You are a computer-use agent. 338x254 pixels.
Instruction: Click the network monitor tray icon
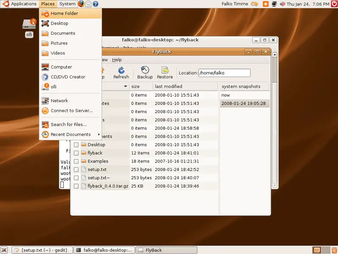click(x=274, y=4)
